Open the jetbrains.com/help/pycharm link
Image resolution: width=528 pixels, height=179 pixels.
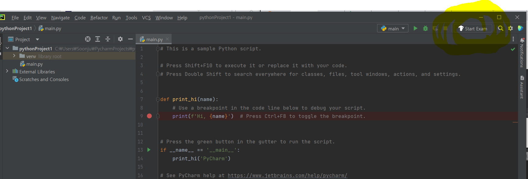tap(287, 175)
